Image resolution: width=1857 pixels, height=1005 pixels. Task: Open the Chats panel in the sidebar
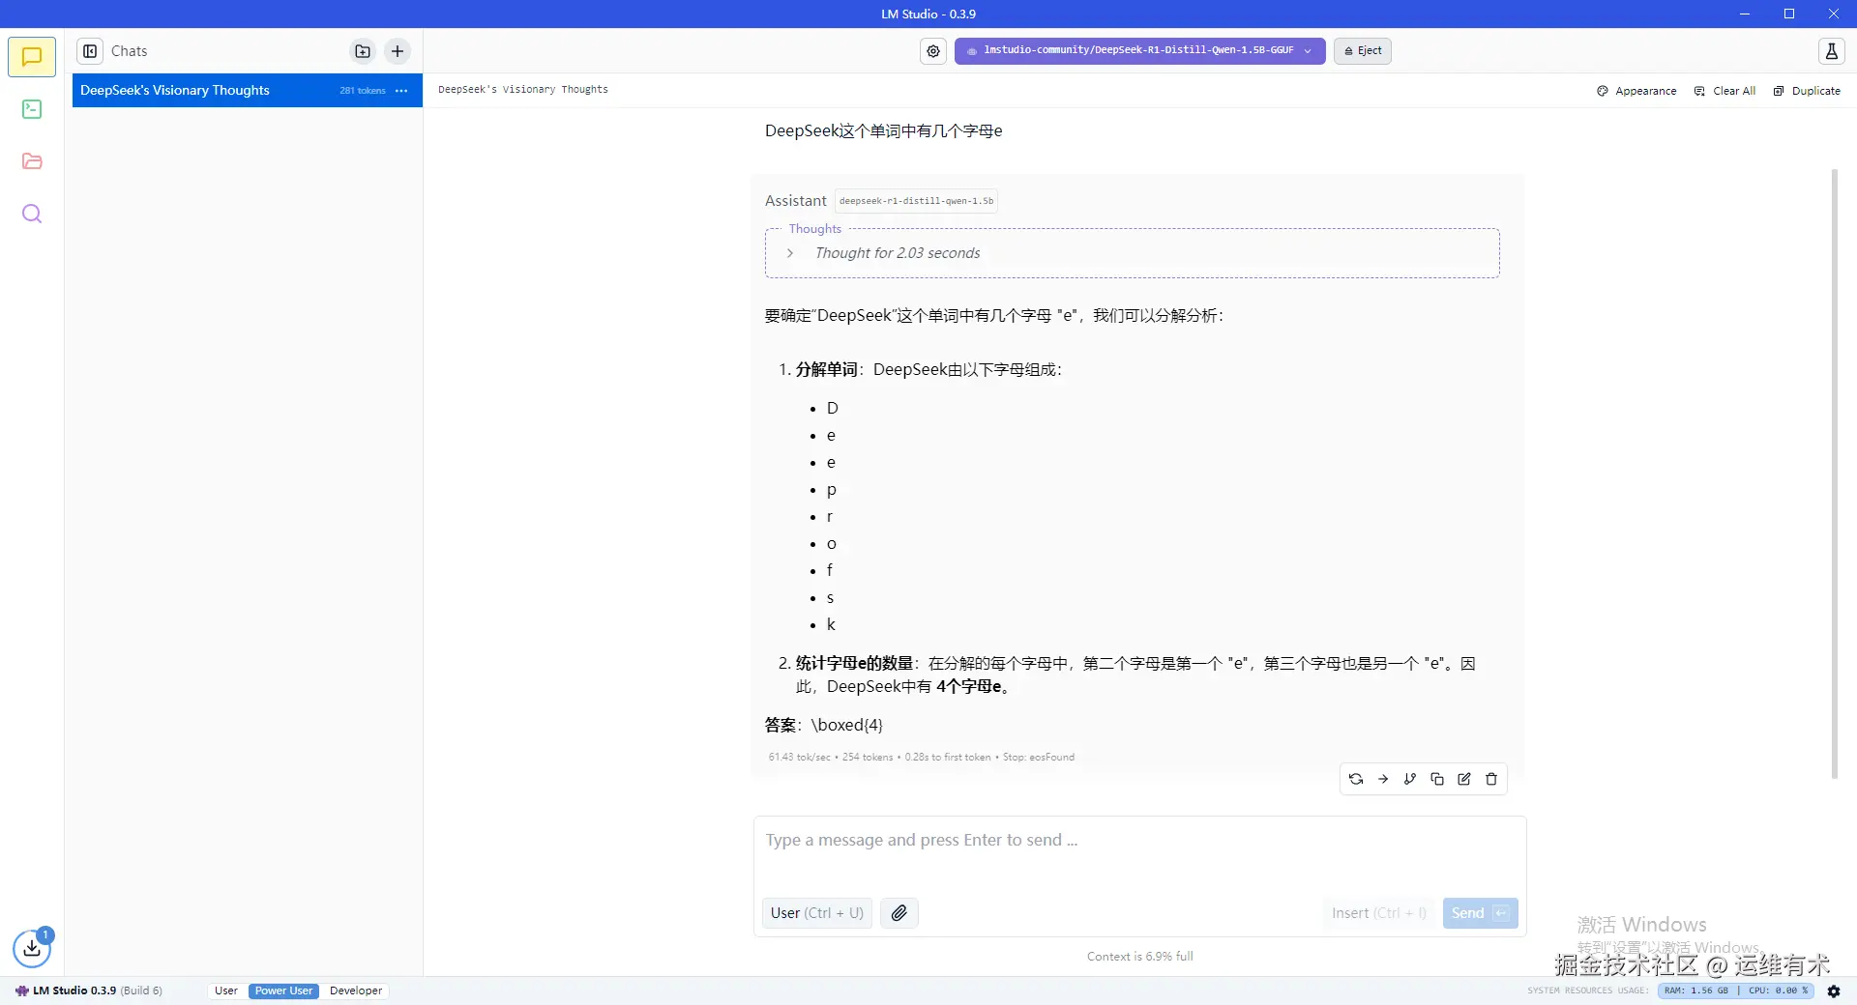tap(32, 57)
